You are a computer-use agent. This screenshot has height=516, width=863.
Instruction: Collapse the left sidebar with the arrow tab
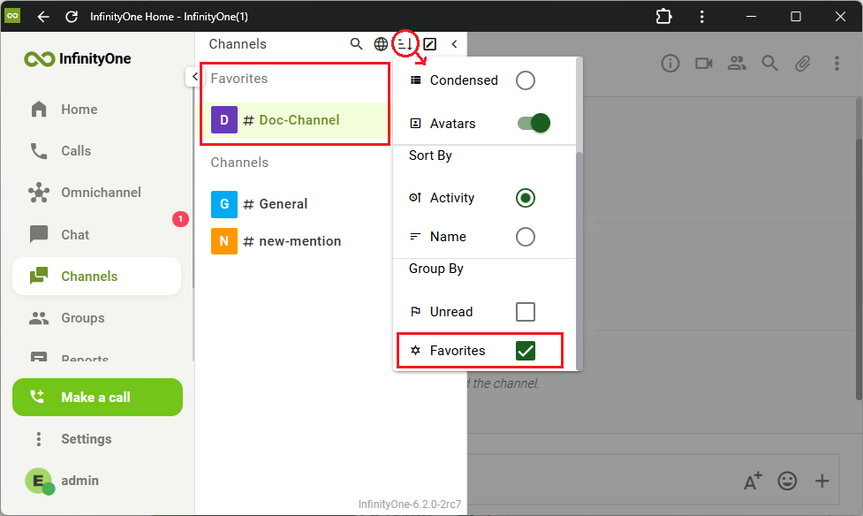pyautogui.click(x=193, y=77)
